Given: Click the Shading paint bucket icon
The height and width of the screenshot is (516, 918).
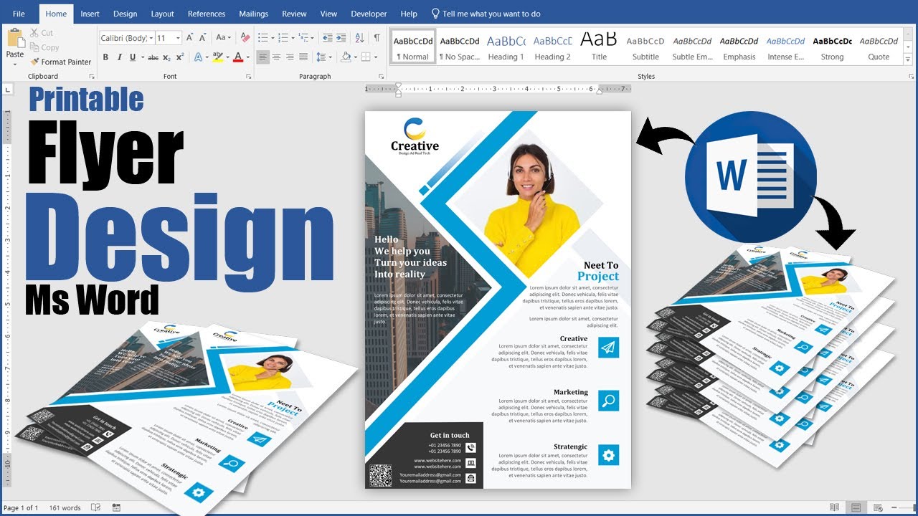Looking at the screenshot, I should click(x=346, y=57).
